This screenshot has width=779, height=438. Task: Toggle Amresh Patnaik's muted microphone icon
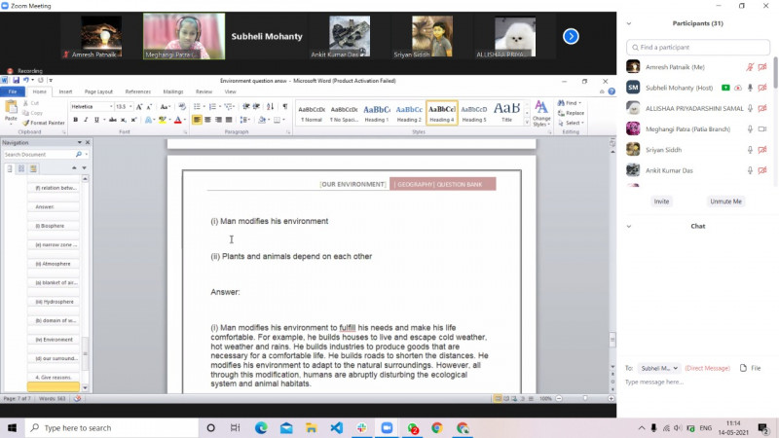click(750, 66)
